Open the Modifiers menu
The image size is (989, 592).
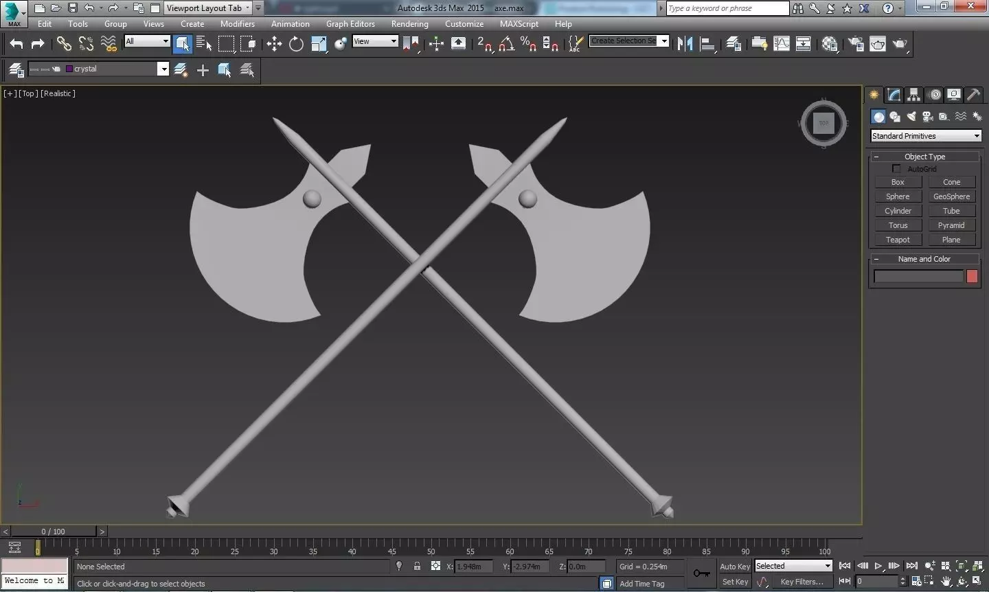(x=238, y=23)
